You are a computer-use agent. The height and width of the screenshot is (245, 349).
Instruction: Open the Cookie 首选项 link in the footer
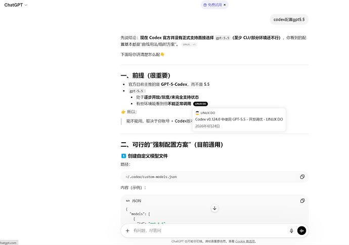(245, 241)
